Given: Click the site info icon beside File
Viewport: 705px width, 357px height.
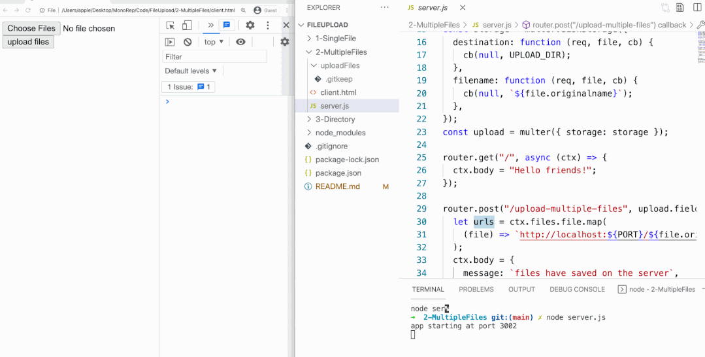Looking at the screenshot, I should (42, 10).
